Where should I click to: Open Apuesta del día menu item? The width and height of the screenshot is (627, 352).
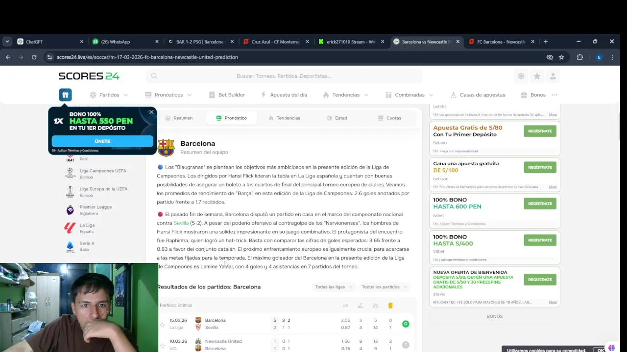pyautogui.click(x=284, y=95)
